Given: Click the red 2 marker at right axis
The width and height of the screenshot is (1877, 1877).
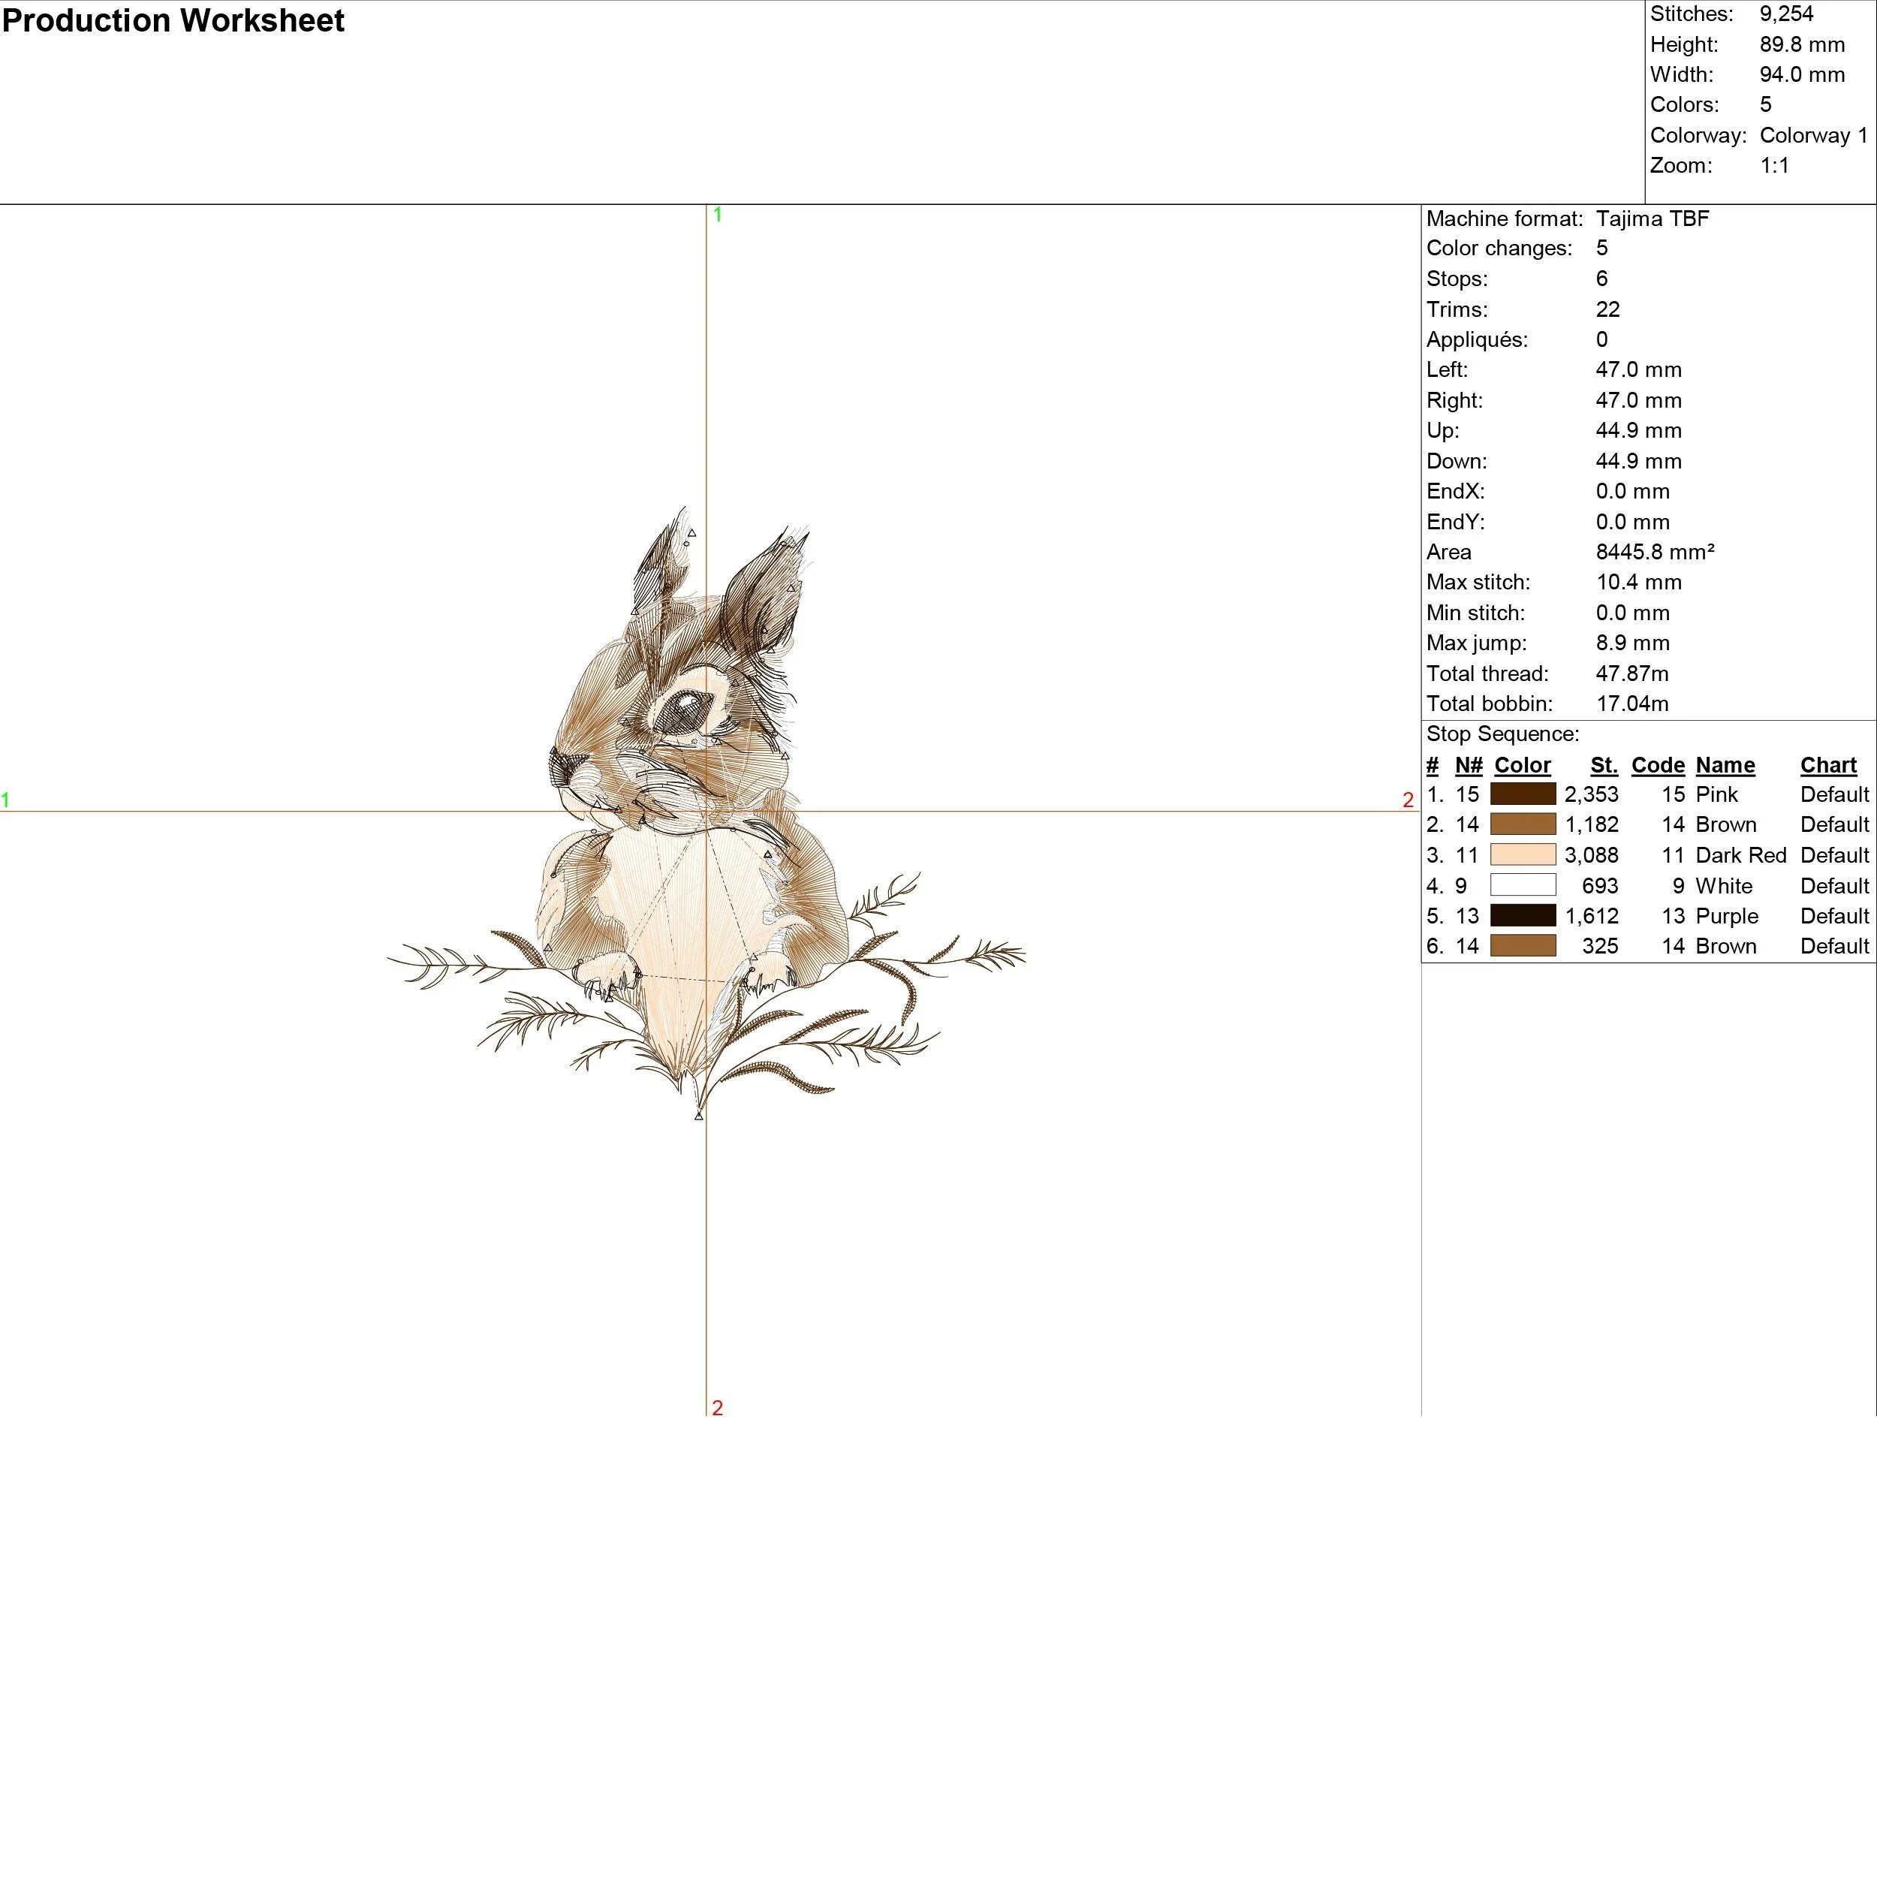Looking at the screenshot, I should [x=1408, y=800].
